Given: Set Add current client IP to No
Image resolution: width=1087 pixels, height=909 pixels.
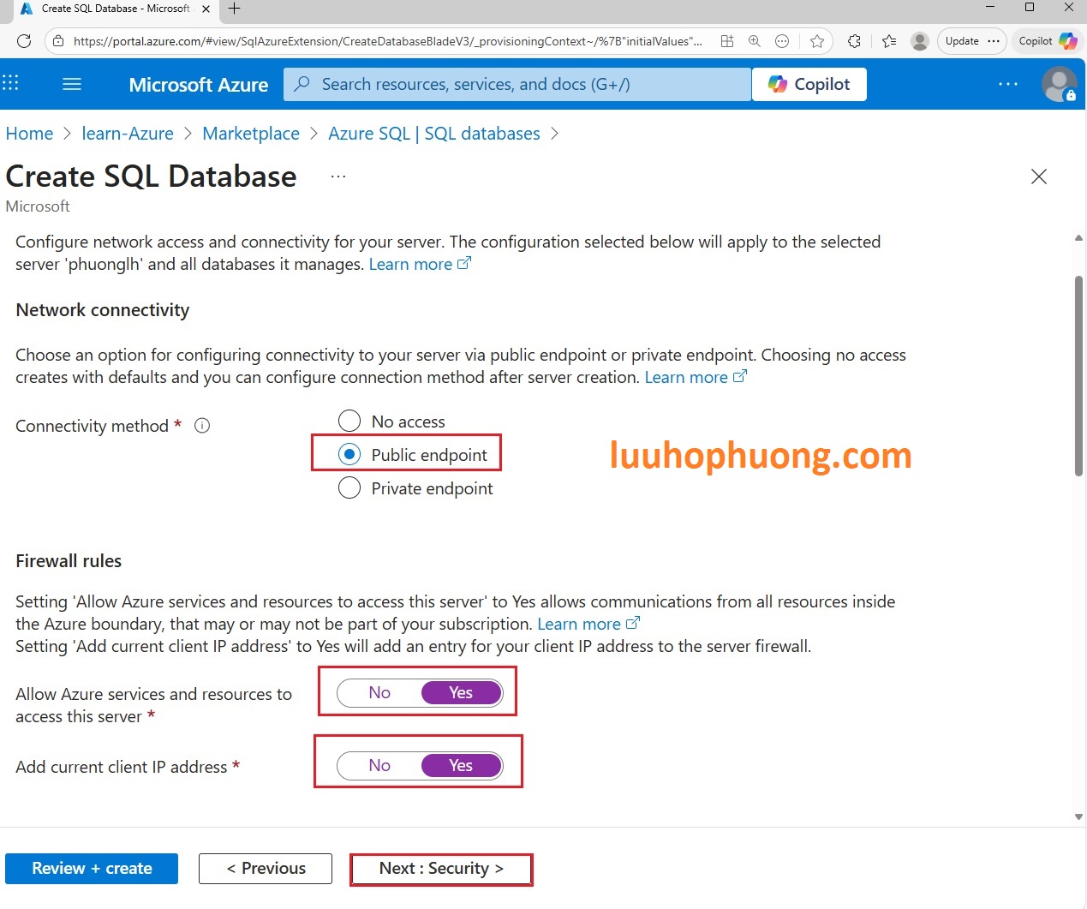Looking at the screenshot, I should pyautogui.click(x=379, y=766).
